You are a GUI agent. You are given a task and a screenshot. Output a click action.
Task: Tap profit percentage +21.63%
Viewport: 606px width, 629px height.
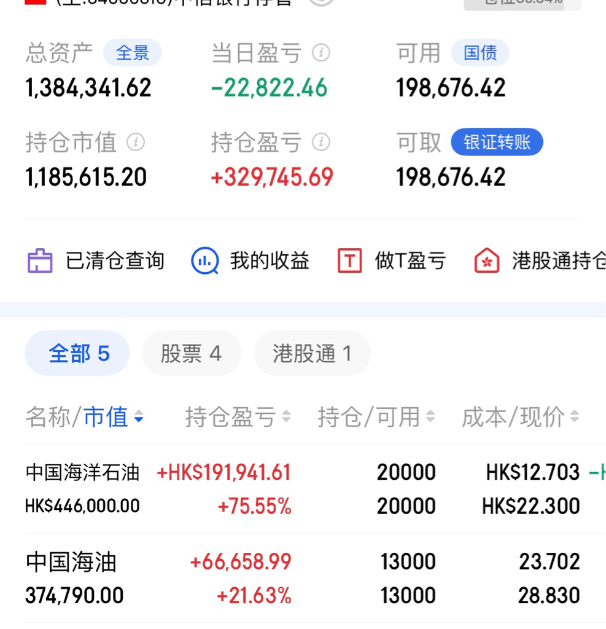pos(254,595)
